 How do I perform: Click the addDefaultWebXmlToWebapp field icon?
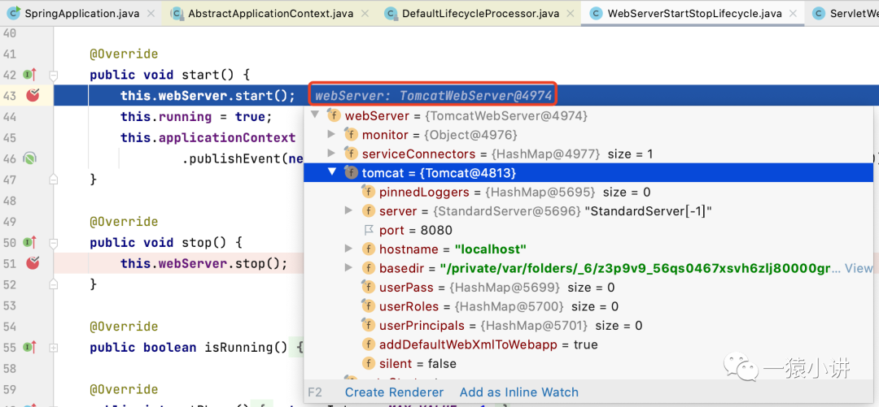(369, 344)
